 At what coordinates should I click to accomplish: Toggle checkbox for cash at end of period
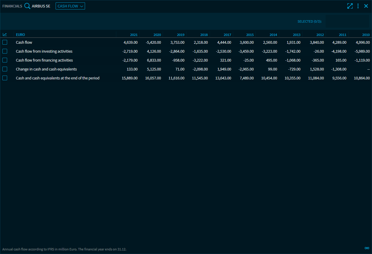5,78
